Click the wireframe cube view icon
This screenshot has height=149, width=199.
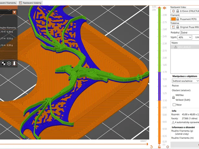pos(9,63)
